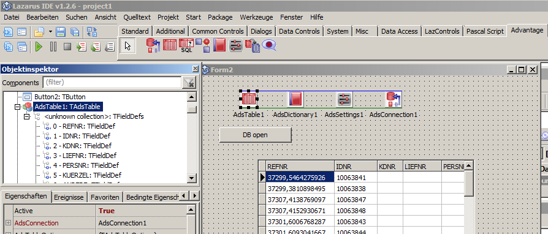The width and height of the screenshot is (548, 234).
Task: Click the Save floppy disk toolbar icon
Action: coord(61,32)
